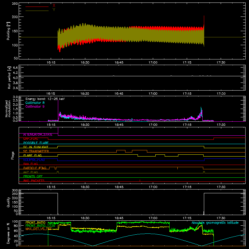Click the 16:45 tick under the Quality plot
The width and height of the screenshot is (249, 249).
click(x=119, y=218)
